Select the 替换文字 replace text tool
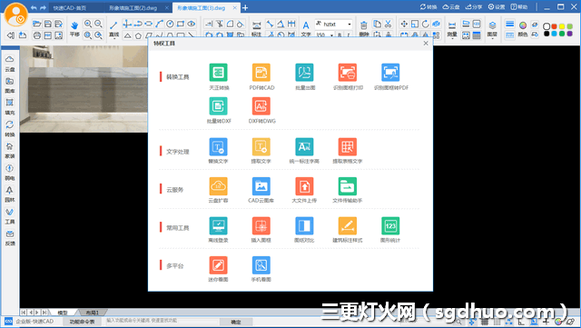The image size is (581, 328). tap(218, 147)
